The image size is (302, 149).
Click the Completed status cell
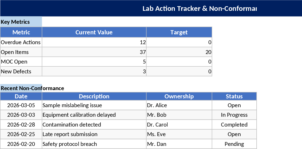tap(234, 125)
